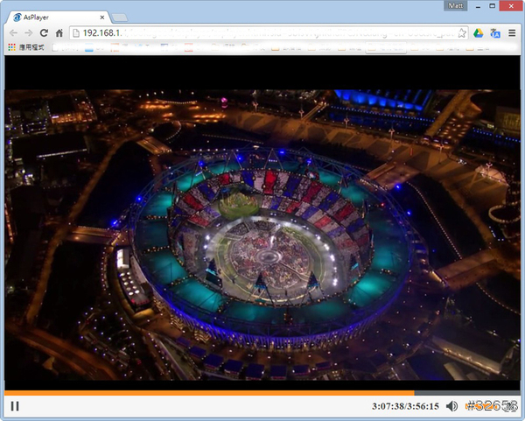Open a new browser tab
Viewport: 525px width, 421px height.
click(120, 17)
